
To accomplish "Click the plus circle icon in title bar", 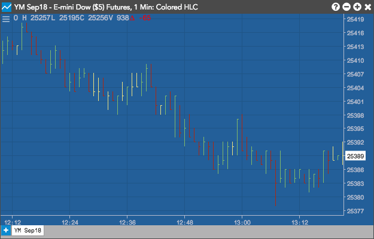I will click(x=357, y=7).
